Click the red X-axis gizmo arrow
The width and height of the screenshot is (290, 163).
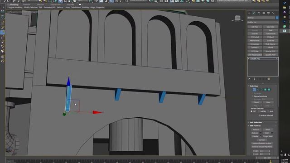[x=98, y=112]
